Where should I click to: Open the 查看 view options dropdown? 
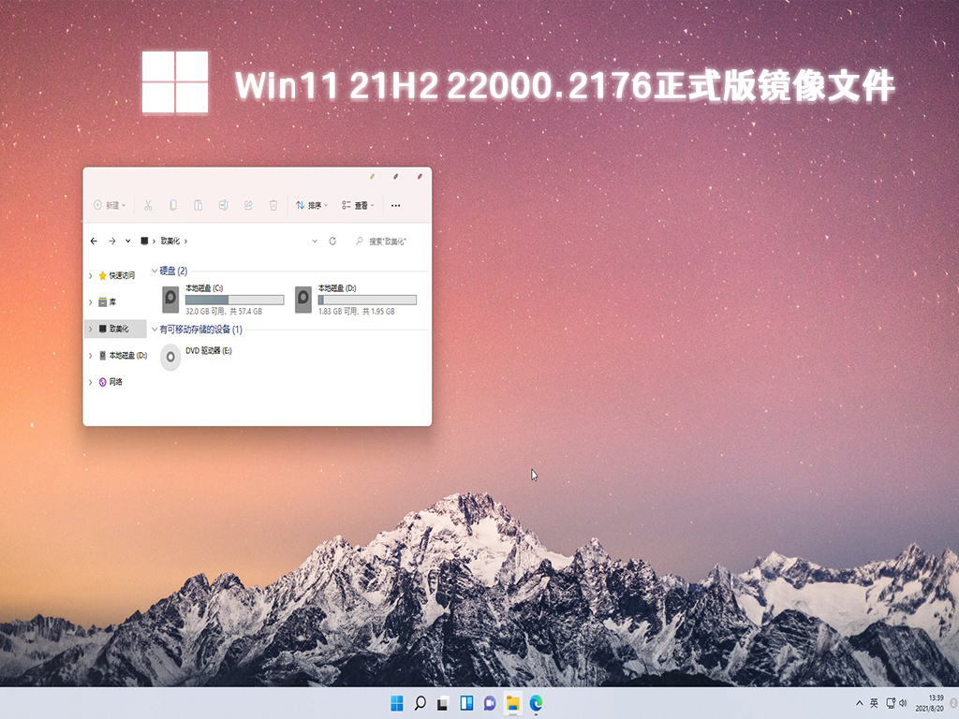[x=358, y=205]
